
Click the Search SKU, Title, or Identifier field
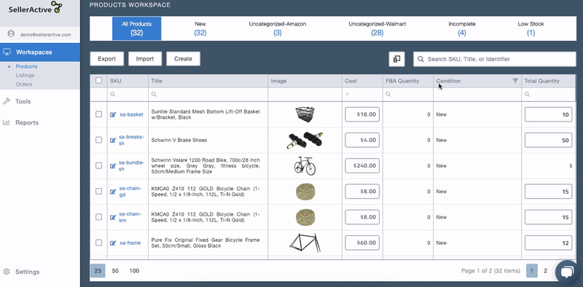click(x=495, y=59)
